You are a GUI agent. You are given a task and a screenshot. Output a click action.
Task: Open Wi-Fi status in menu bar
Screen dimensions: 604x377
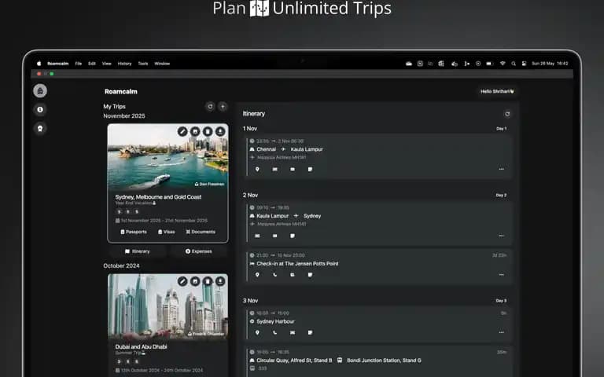coord(503,64)
